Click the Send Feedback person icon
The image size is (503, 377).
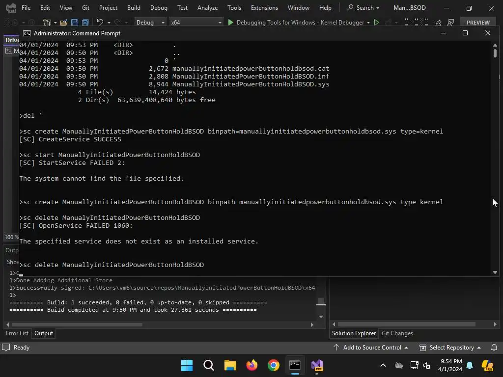click(450, 23)
